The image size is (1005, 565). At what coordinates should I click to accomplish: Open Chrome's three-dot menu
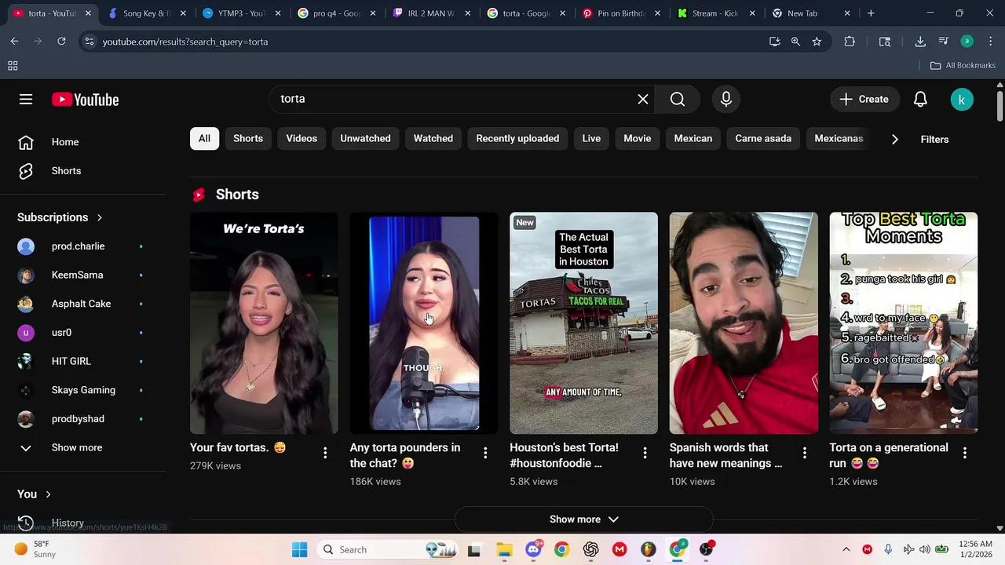point(990,42)
